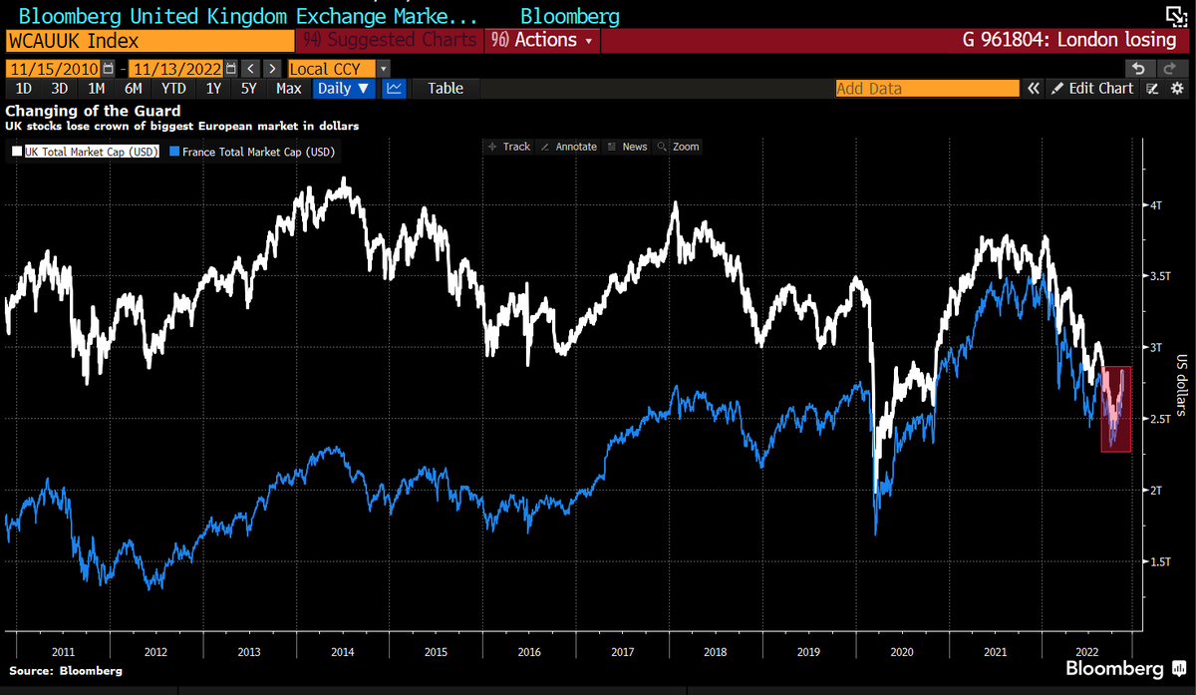Open the start date calendar picker
1196x695 pixels.
pos(109,69)
